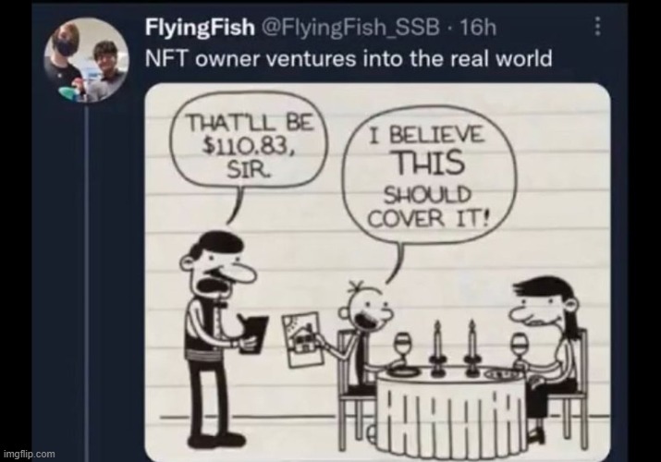The height and width of the screenshot is (462, 661).
Task: Select the tweet text about the NFT owner
Action: (x=349, y=58)
